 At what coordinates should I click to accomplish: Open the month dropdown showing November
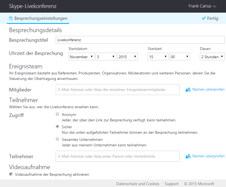[x=81, y=57]
